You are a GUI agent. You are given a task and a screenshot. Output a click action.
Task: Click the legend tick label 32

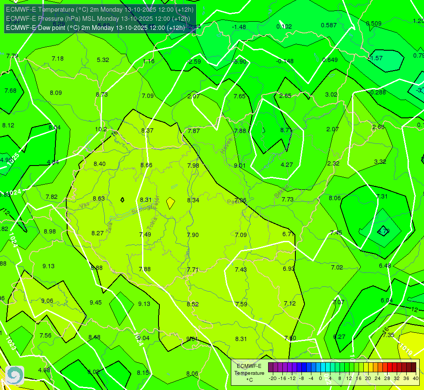[x=397, y=378]
